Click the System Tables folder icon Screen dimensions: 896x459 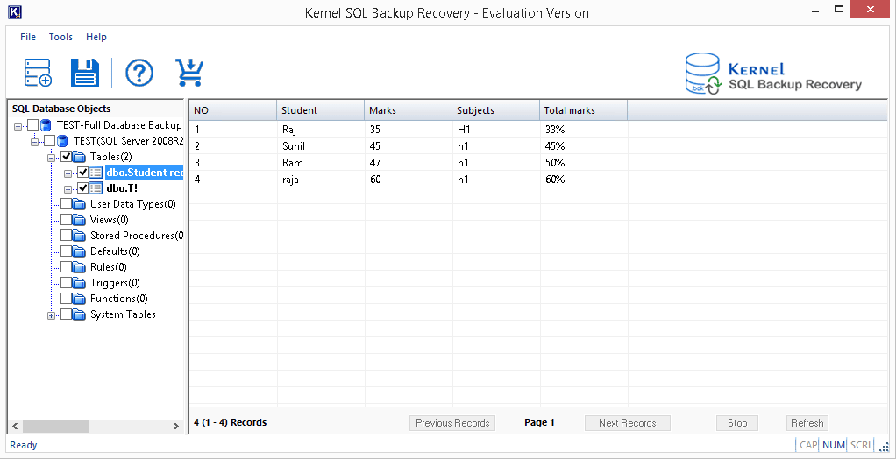click(x=79, y=314)
